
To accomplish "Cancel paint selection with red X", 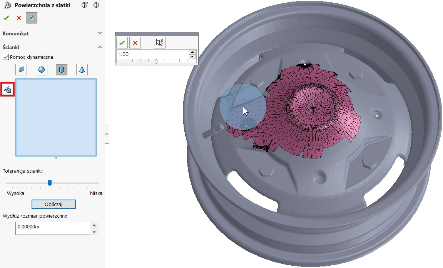I will pos(135,43).
